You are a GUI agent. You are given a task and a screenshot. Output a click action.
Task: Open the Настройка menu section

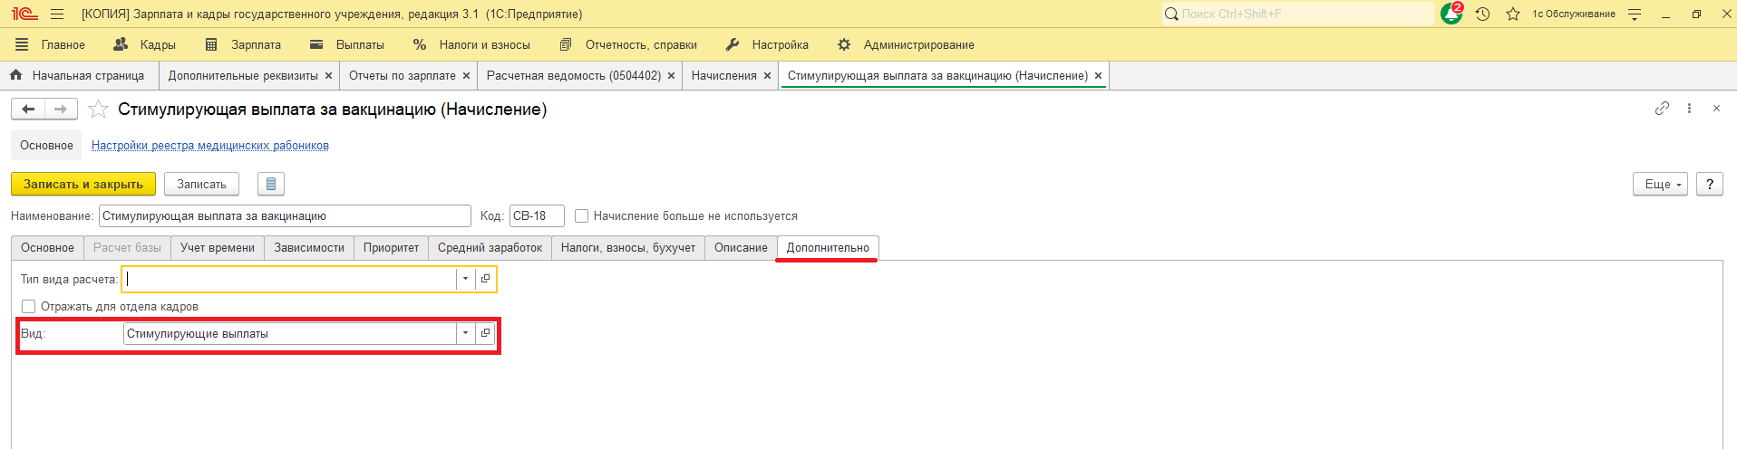767,44
